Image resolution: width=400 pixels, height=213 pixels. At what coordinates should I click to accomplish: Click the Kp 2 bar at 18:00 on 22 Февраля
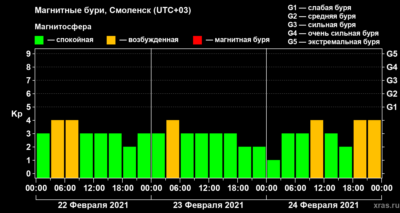[x=130, y=162]
